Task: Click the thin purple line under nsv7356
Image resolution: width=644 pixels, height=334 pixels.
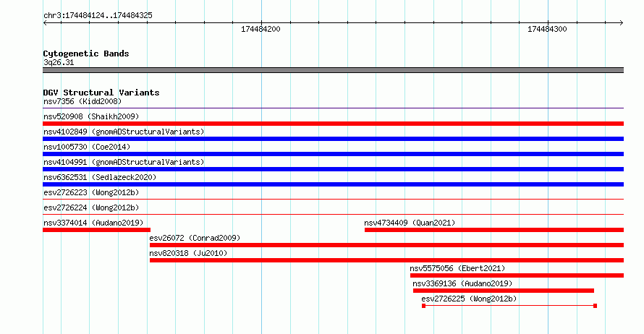Action: pyautogui.click(x=333, y=108)
